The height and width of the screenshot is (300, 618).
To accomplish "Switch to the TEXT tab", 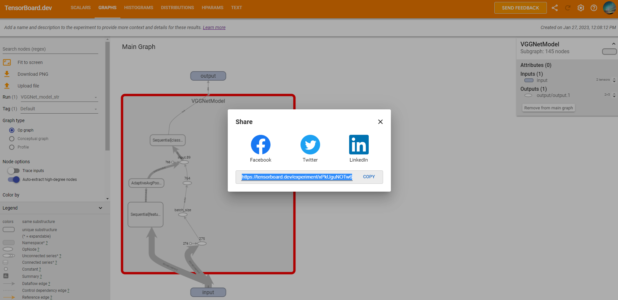I will point(237,8).
